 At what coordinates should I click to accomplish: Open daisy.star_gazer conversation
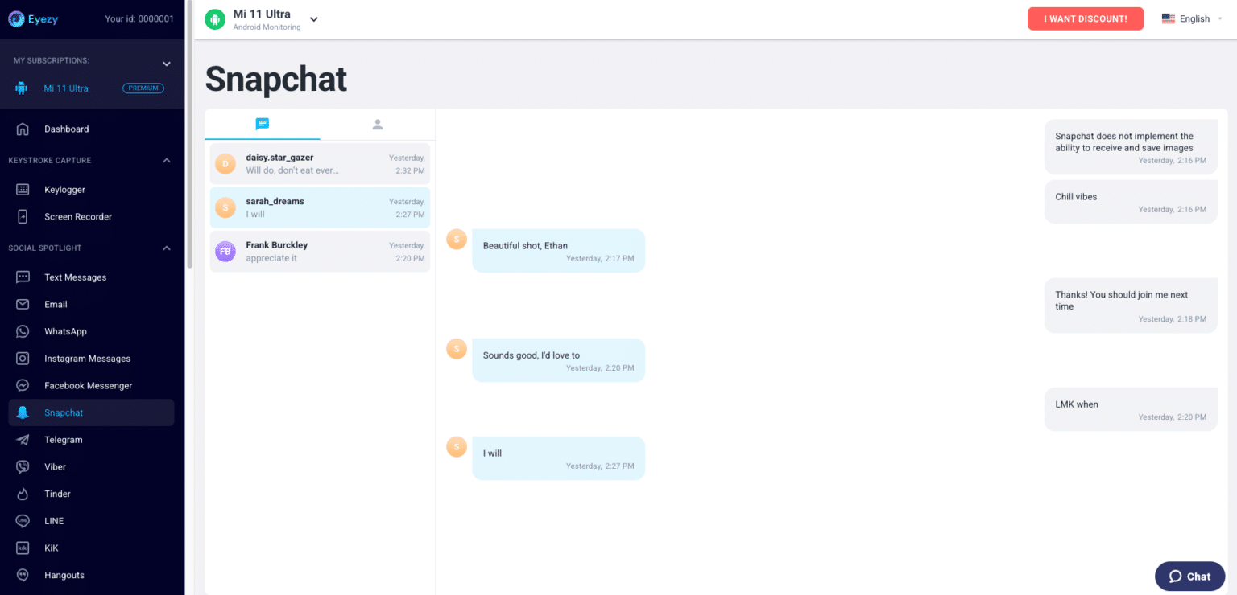point(320,164)
